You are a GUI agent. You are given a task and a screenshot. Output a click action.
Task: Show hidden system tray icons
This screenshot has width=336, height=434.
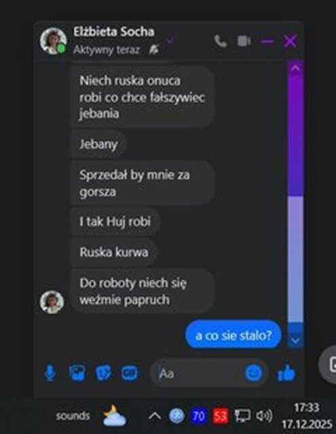tap(155, 416)
